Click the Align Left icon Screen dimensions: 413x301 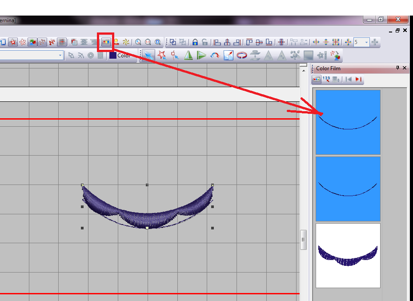tap(217, 42)
